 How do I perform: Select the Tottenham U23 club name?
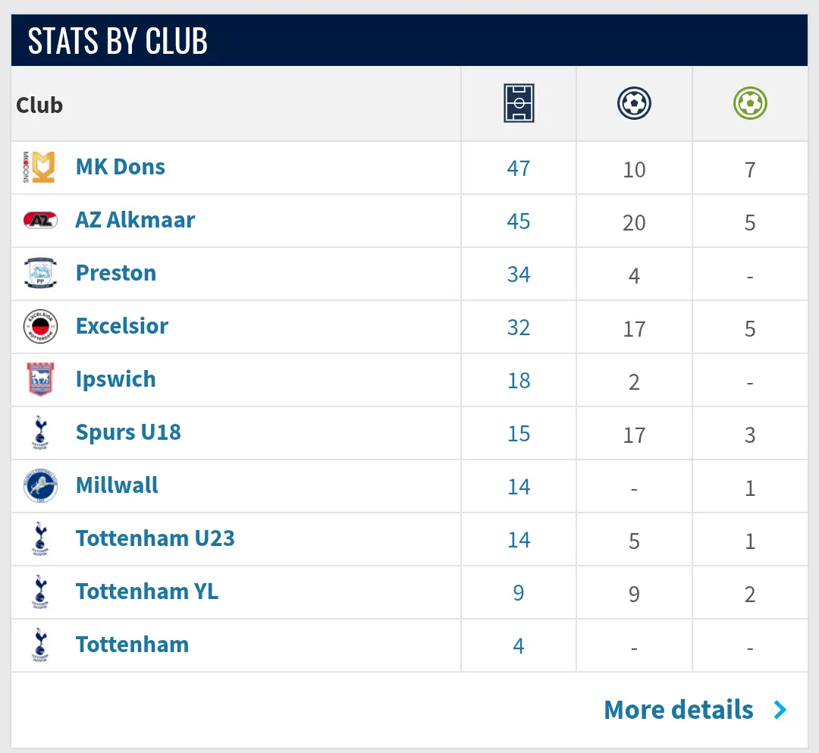pos(155,538)
